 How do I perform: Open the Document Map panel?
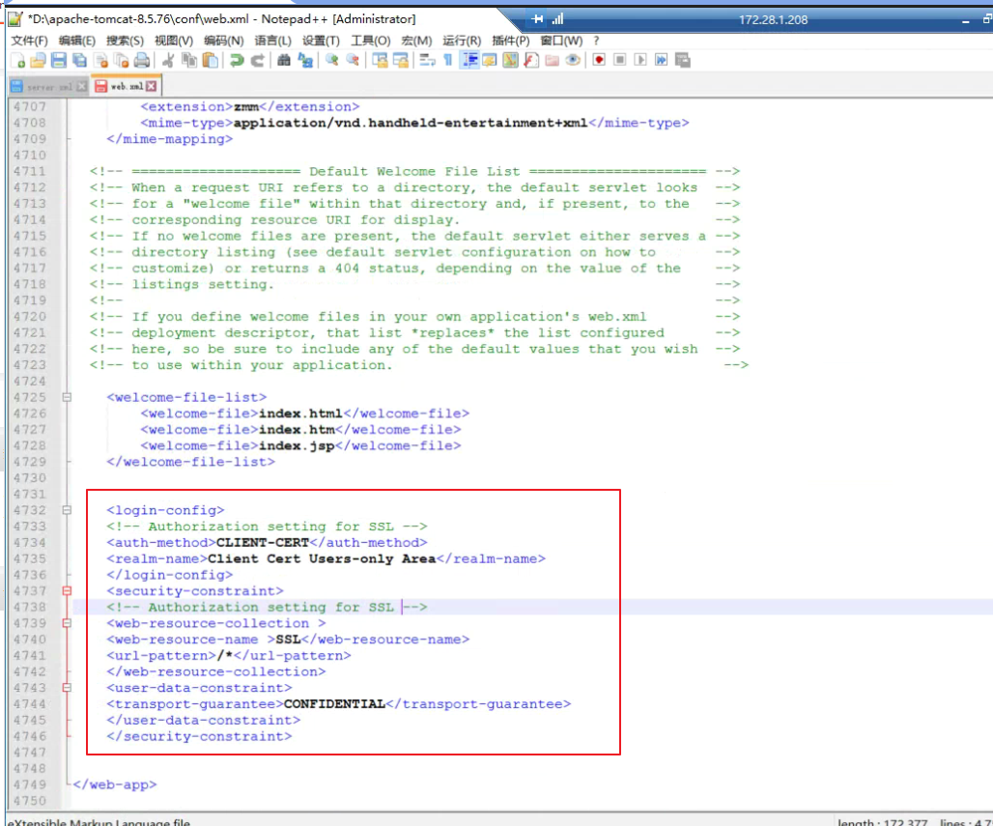click(510, 60)
